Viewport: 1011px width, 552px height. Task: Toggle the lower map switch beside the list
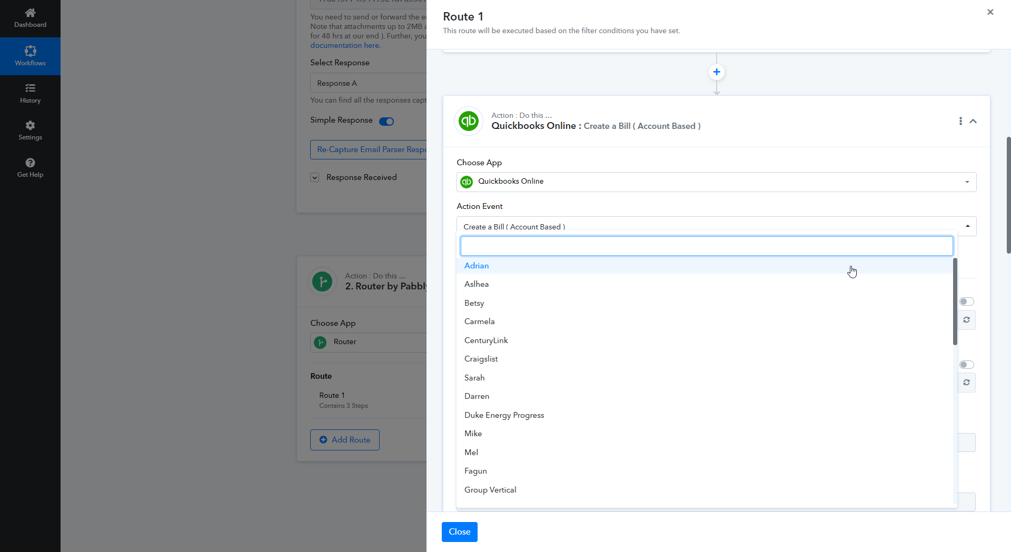click(x=966, y=365)
